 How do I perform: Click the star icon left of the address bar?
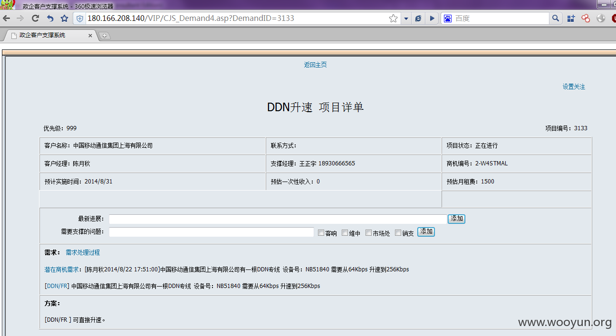pos(64,19)
